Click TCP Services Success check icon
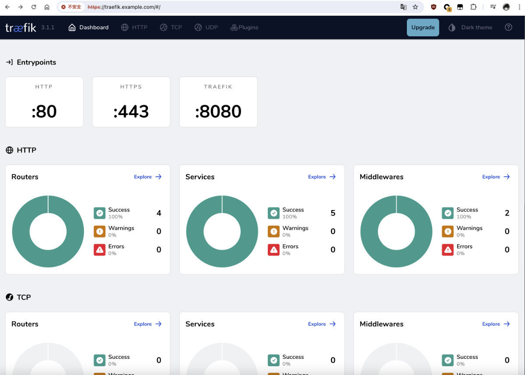Viewport: 525px width, 375px height. coord(274,360)
